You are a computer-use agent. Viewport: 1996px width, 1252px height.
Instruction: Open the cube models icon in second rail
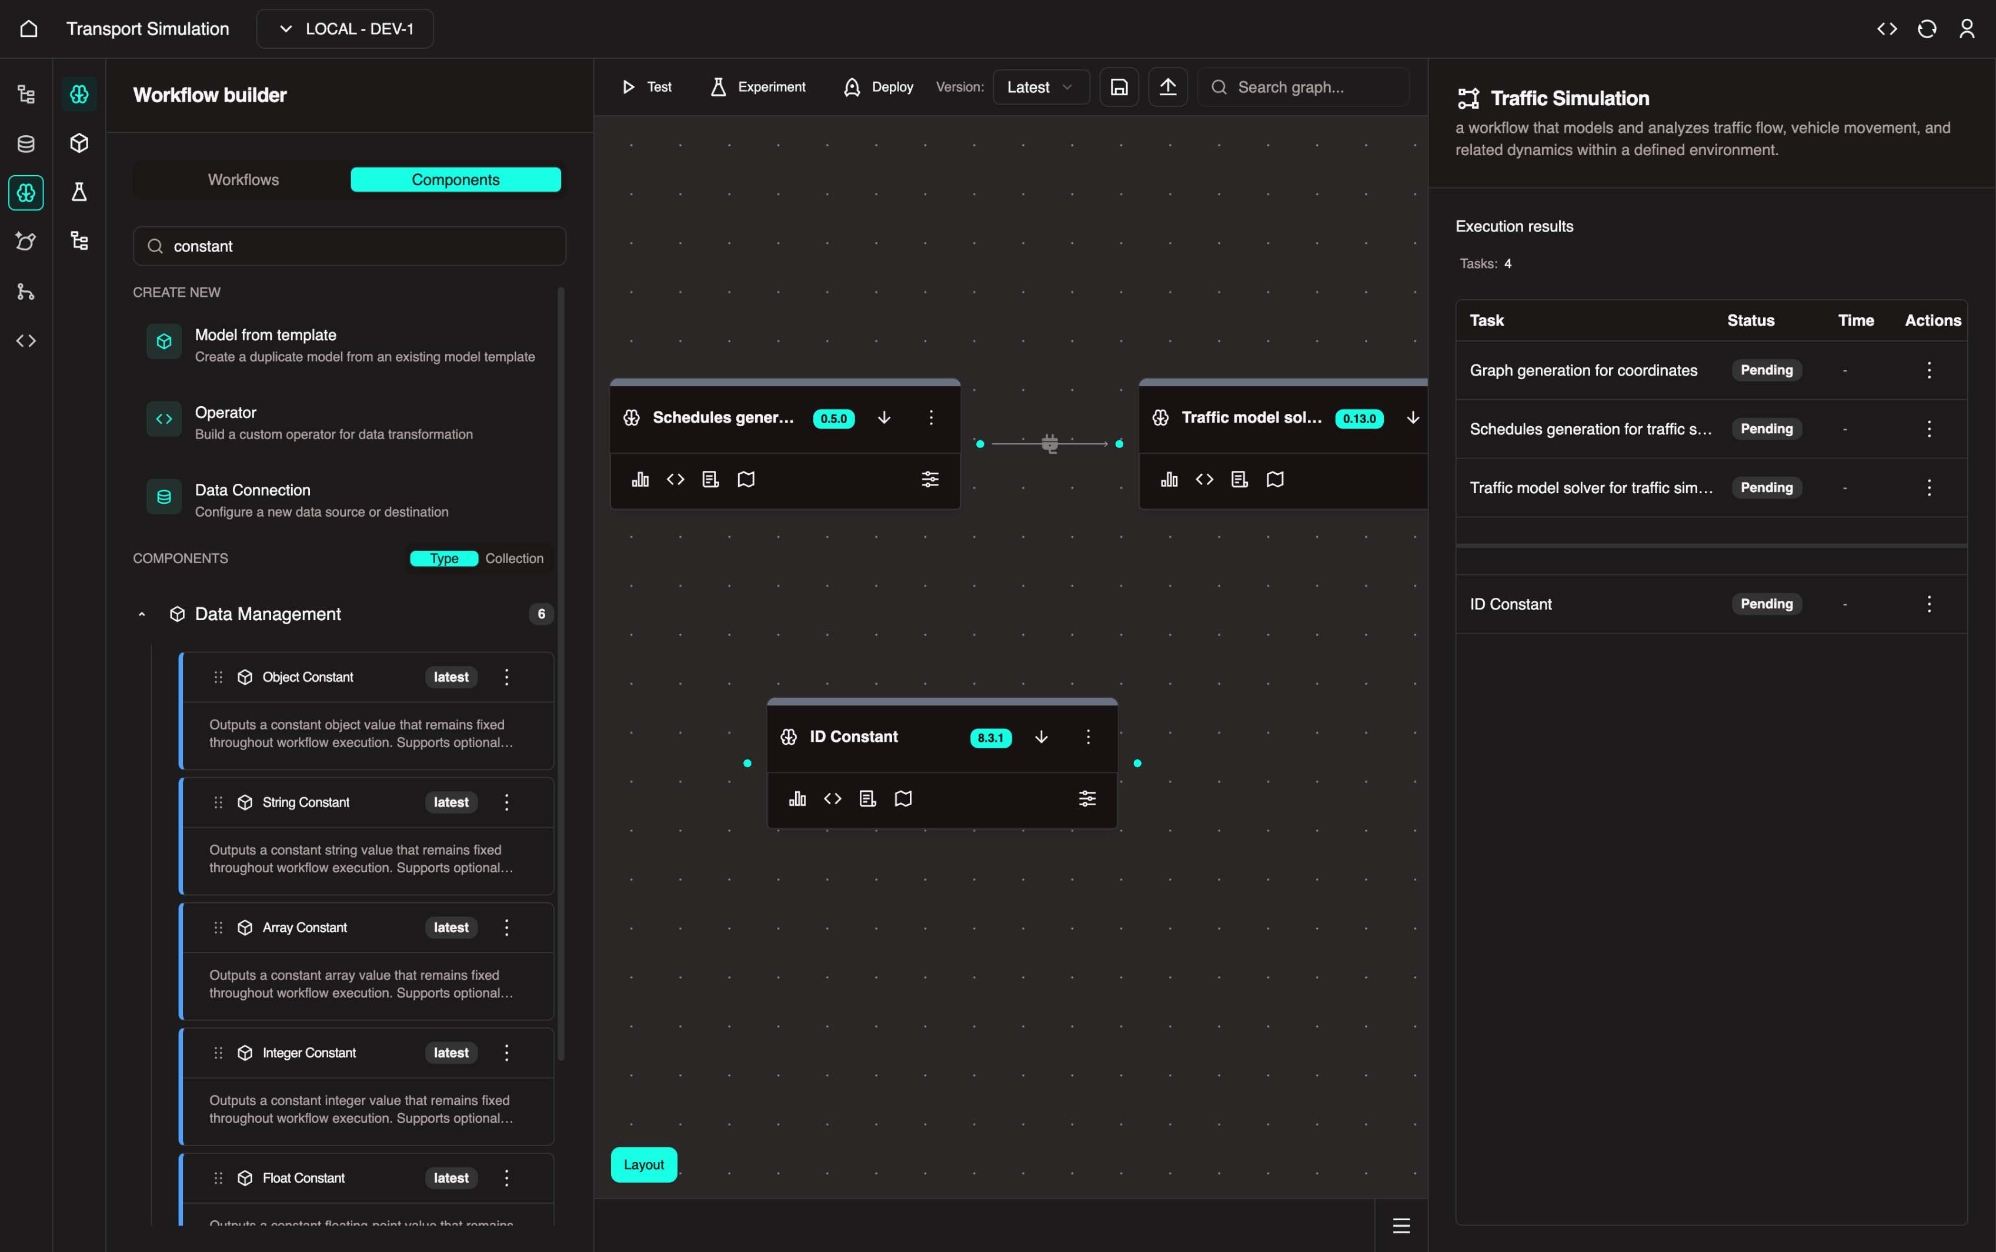79,143
